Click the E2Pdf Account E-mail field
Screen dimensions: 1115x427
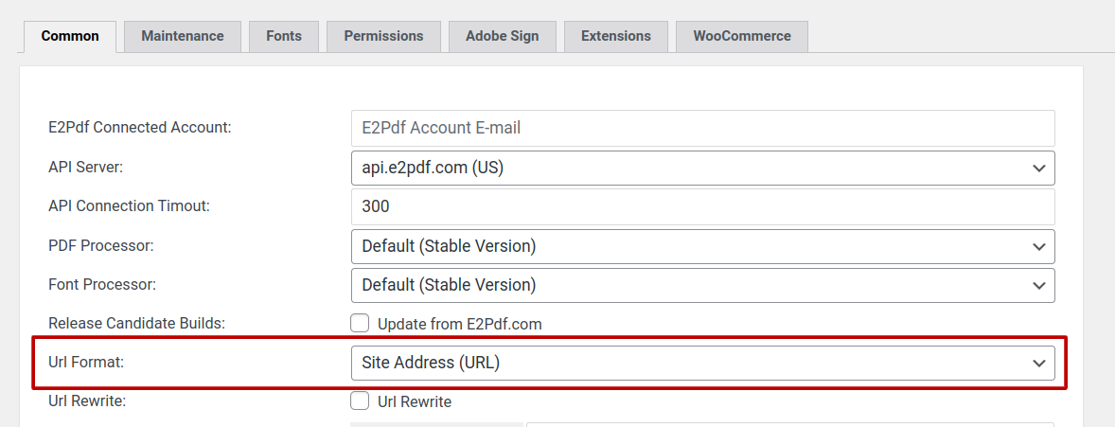pyautogui.click(x=702, y=128)
